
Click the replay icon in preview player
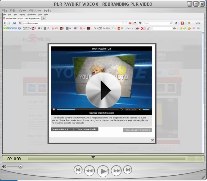pyautogui.click(x=121, y=109)
